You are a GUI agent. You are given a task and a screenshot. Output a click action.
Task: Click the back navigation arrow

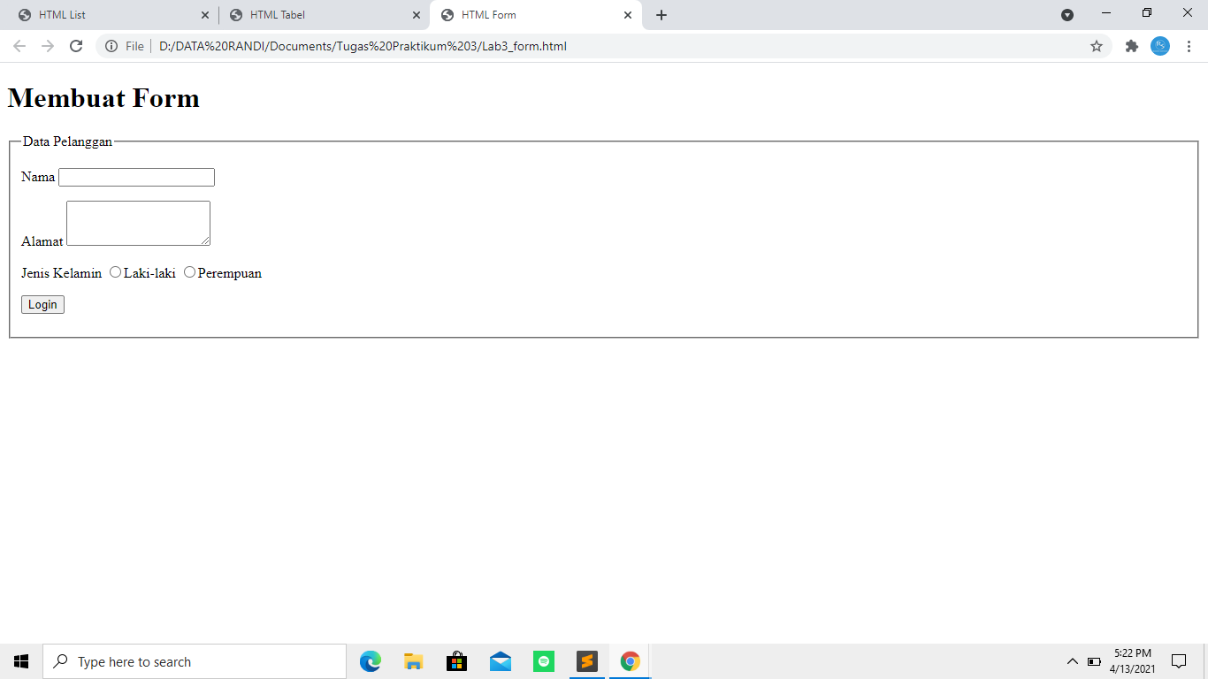[x=19, y=45]
